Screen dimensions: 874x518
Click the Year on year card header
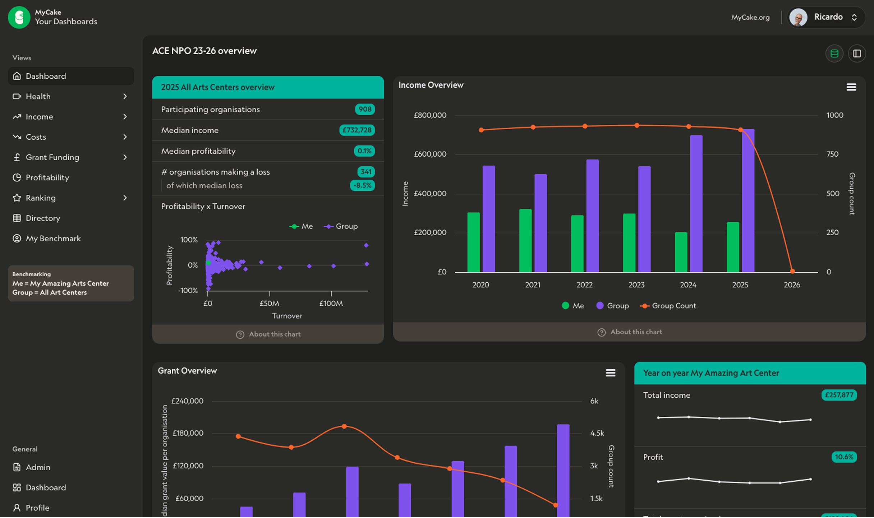point(750,373)
